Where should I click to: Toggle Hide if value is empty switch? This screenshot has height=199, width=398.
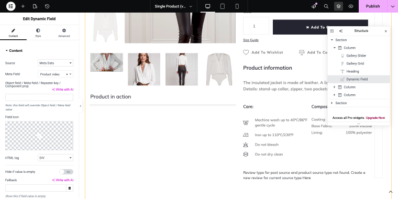[x=67, y=172]
